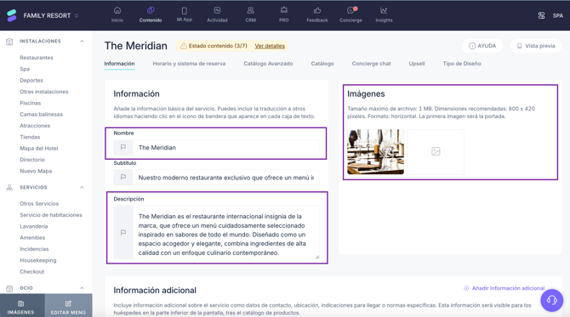The width and height of the screenshot is (570, 317).
Task: Click the translation flag icon for Nombre
Action: (x=123, y=147)
